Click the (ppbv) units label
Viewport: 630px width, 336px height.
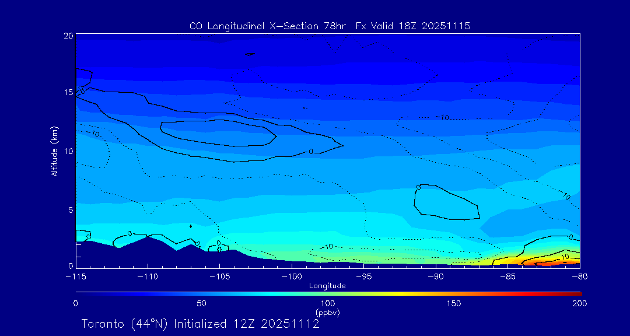(x=327, y=312)
